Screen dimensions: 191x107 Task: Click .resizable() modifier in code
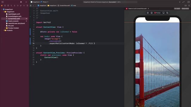point(55,41)
